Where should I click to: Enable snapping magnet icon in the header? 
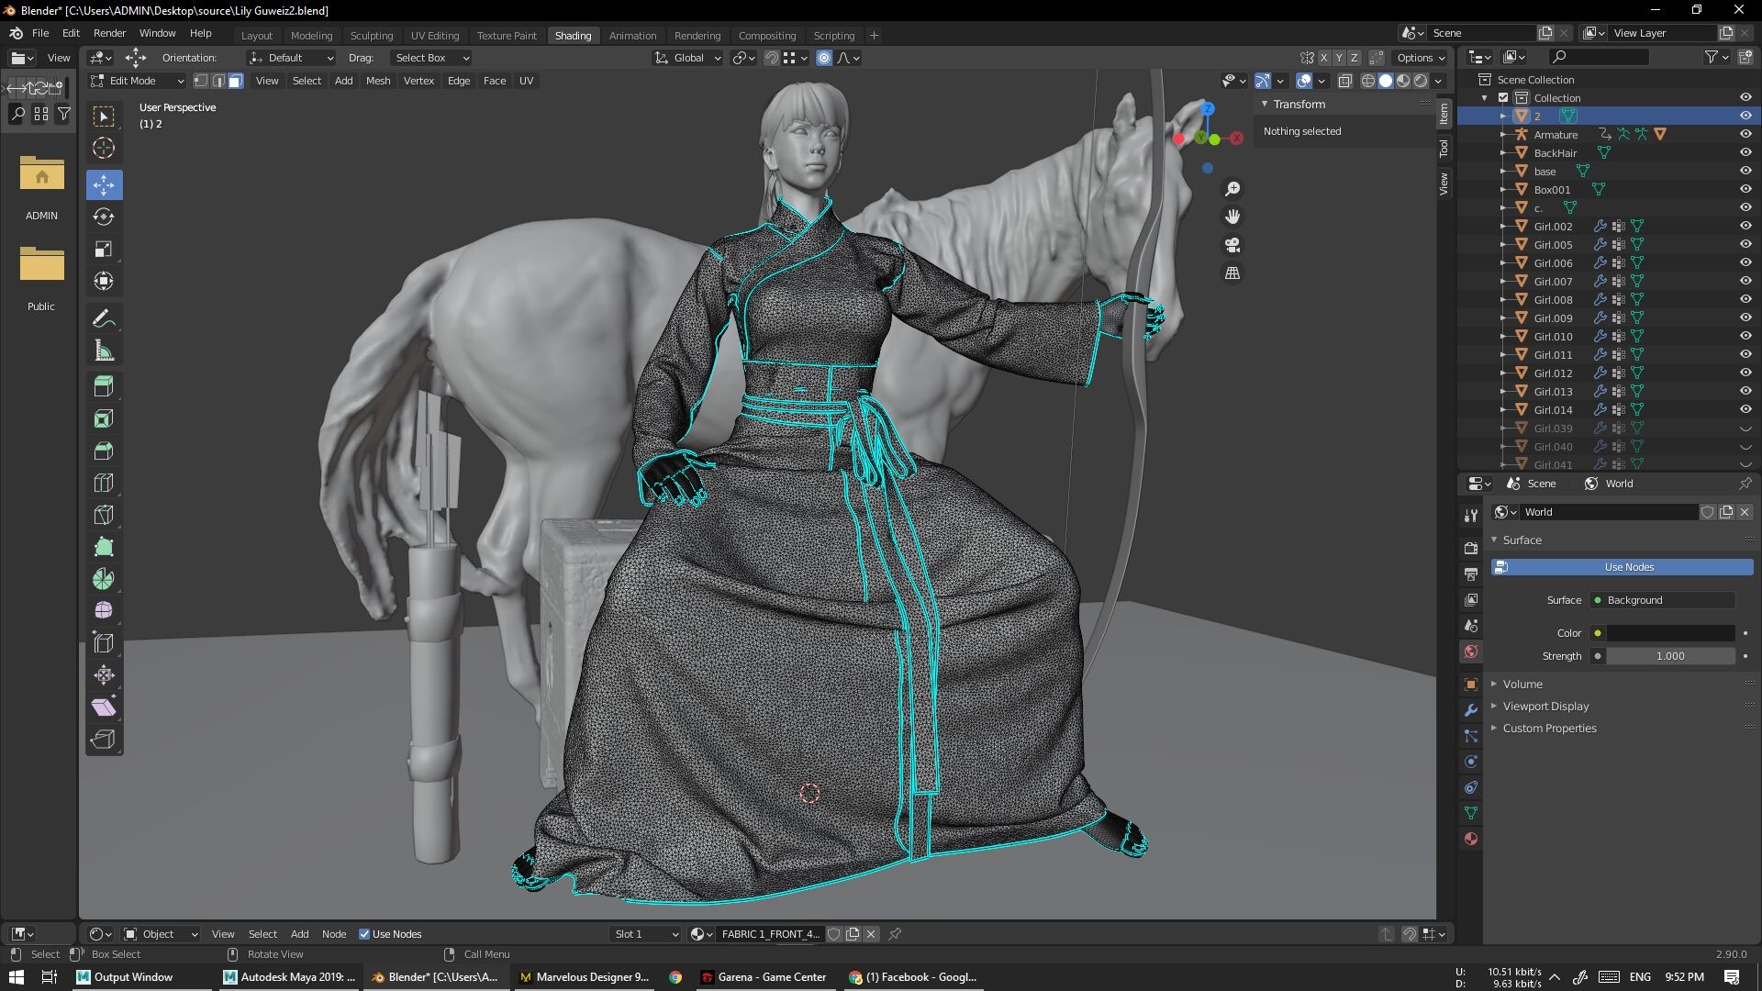(x=772, y=58)
